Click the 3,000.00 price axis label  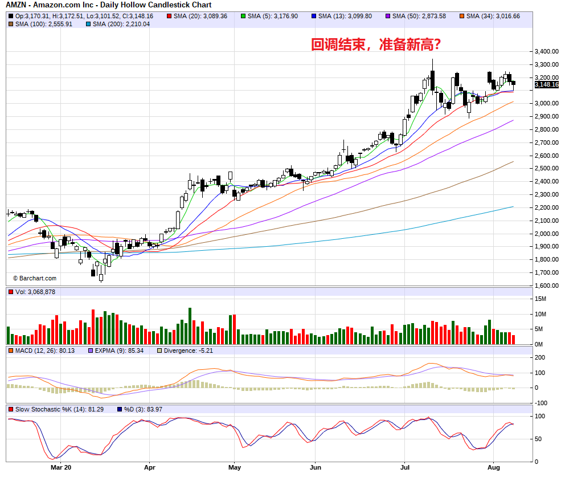click(x=546, y=104)
